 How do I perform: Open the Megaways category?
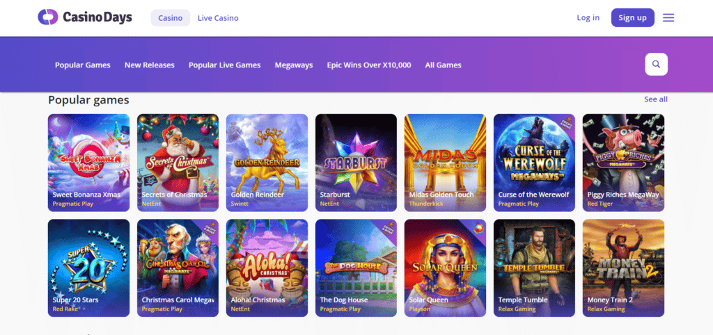click(x=294, y=65)
